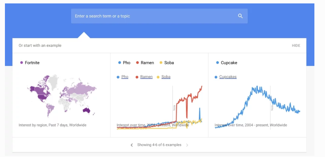The image size is (325, 157).
Task: Open the underlined Ramen link
Action: point(146,77)
